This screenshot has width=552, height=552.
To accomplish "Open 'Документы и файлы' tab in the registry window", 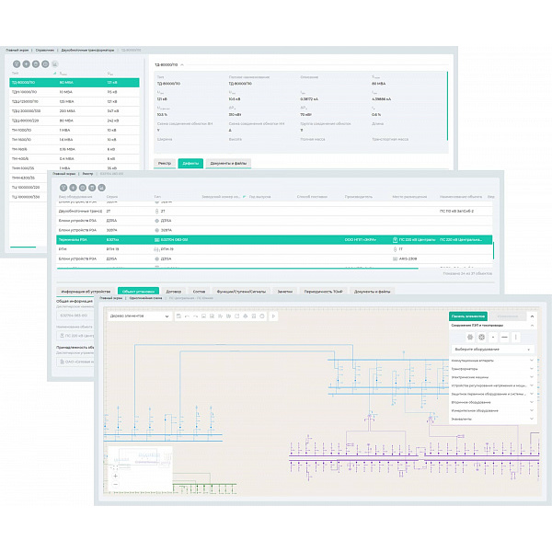I will pyautogui.click(x=372, y=292).
